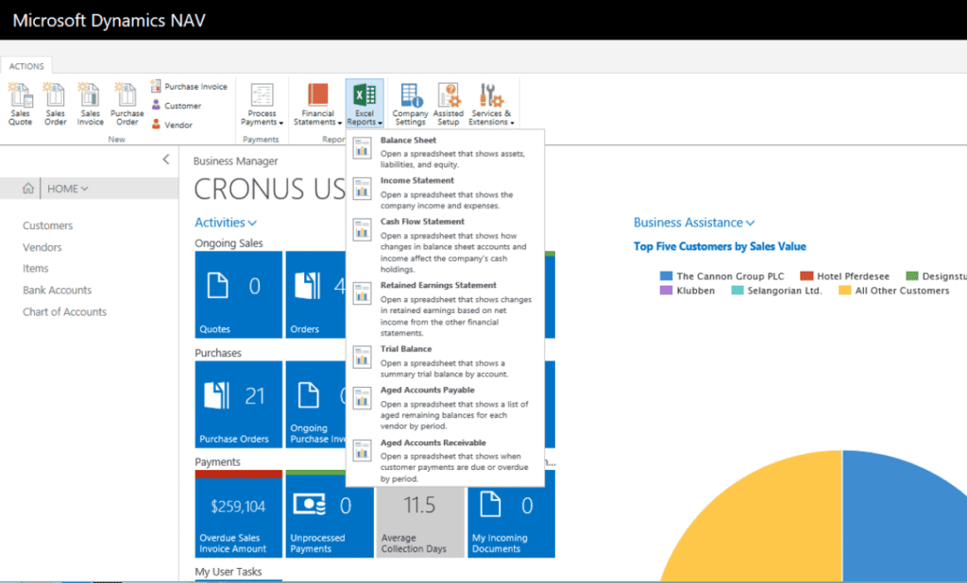Open the Cash Flow Statement report
The image size is (967, 583).
click(446, 245)
